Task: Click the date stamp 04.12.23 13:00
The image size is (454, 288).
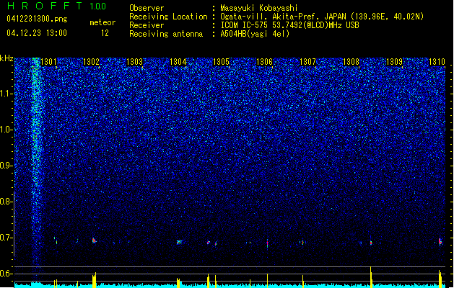Action: pyautogui.click(x=37, y=33)
